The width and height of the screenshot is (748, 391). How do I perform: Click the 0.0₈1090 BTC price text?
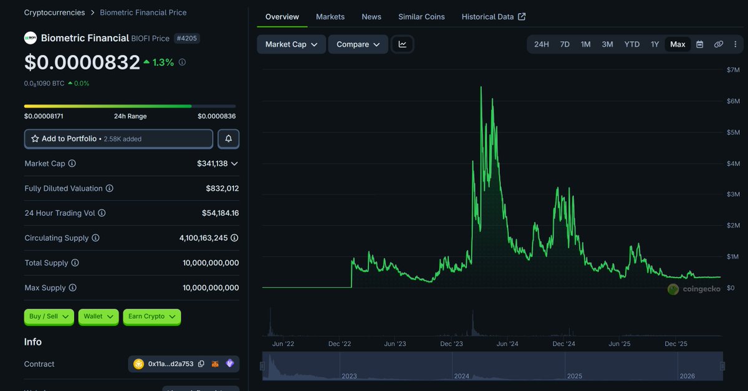[x=44, y=84]
